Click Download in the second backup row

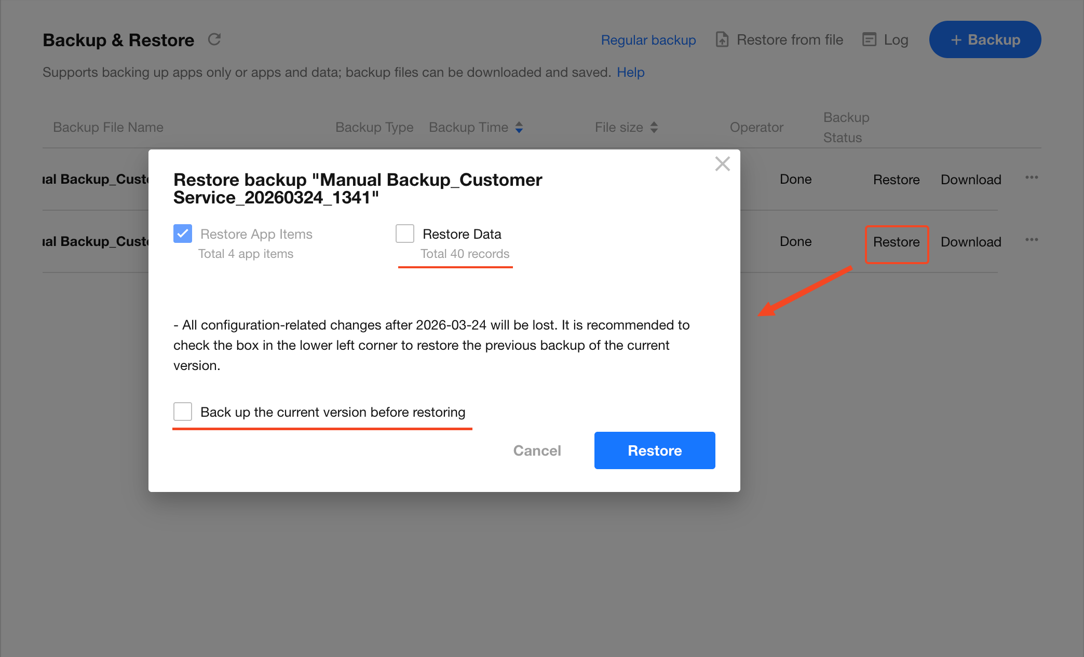pyautogui.click(x=971, y=242)
